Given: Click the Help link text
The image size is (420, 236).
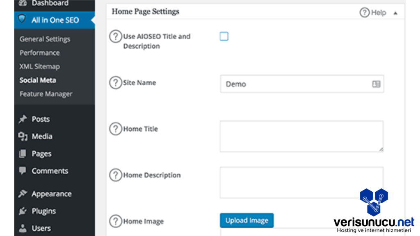Looking at the screenshot, I should tap(379, 13).
